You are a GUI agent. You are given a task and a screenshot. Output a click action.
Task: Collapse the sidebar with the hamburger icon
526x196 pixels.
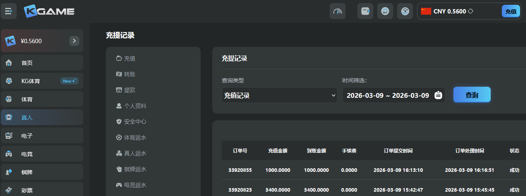tap(8, 11)
